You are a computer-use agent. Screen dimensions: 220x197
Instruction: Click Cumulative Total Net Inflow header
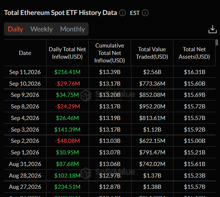109,53
